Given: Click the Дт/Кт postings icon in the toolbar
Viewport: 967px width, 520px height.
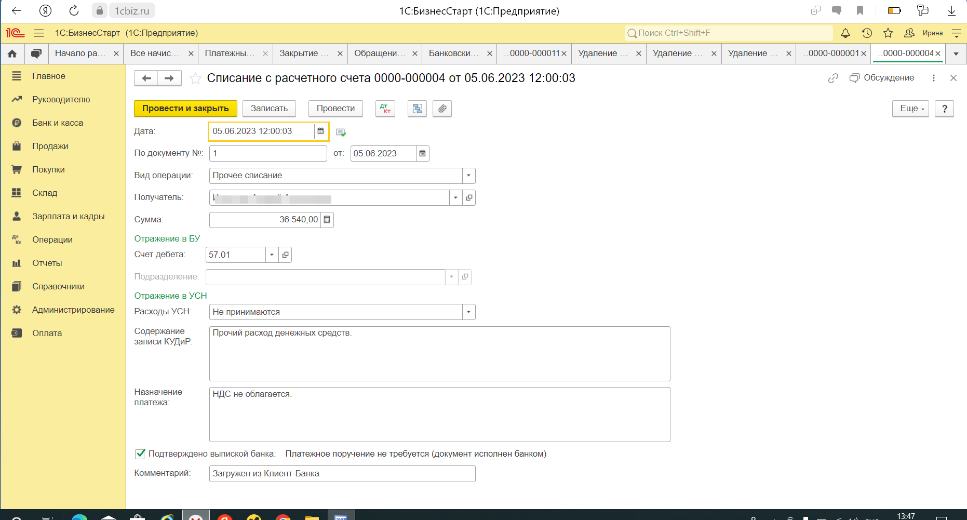Looking at the screenshot, I should coord(385,109).
